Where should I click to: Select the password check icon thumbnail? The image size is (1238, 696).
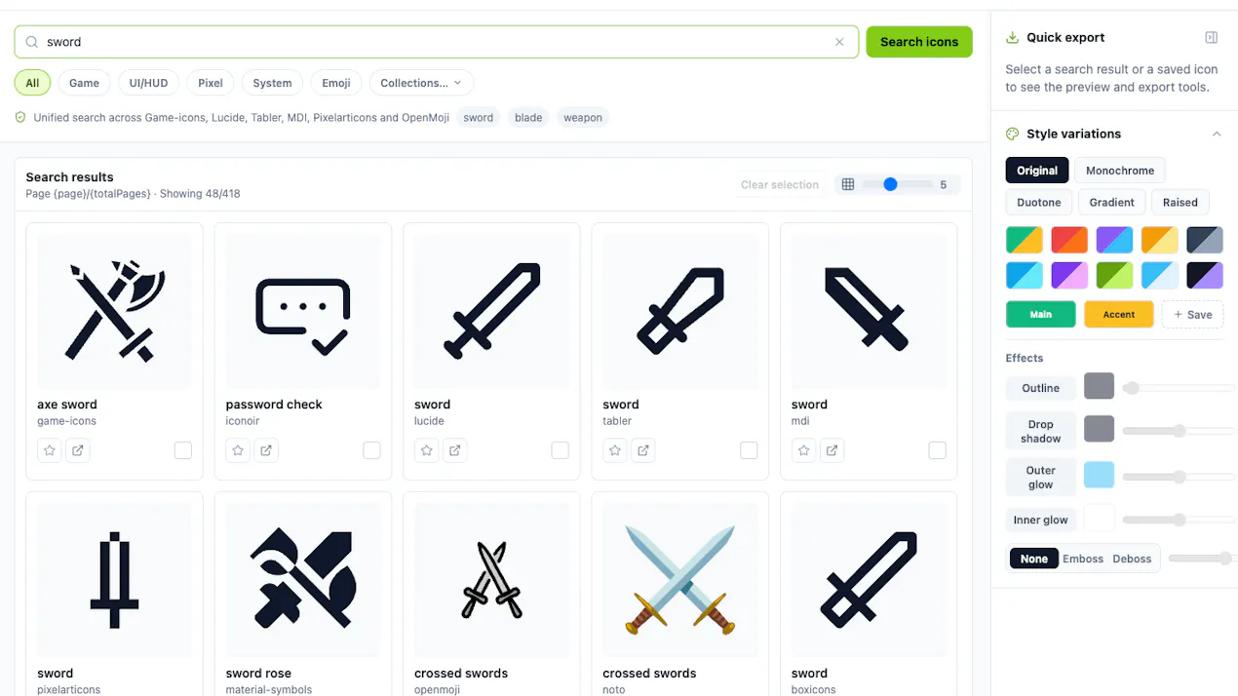coord(303,312)
